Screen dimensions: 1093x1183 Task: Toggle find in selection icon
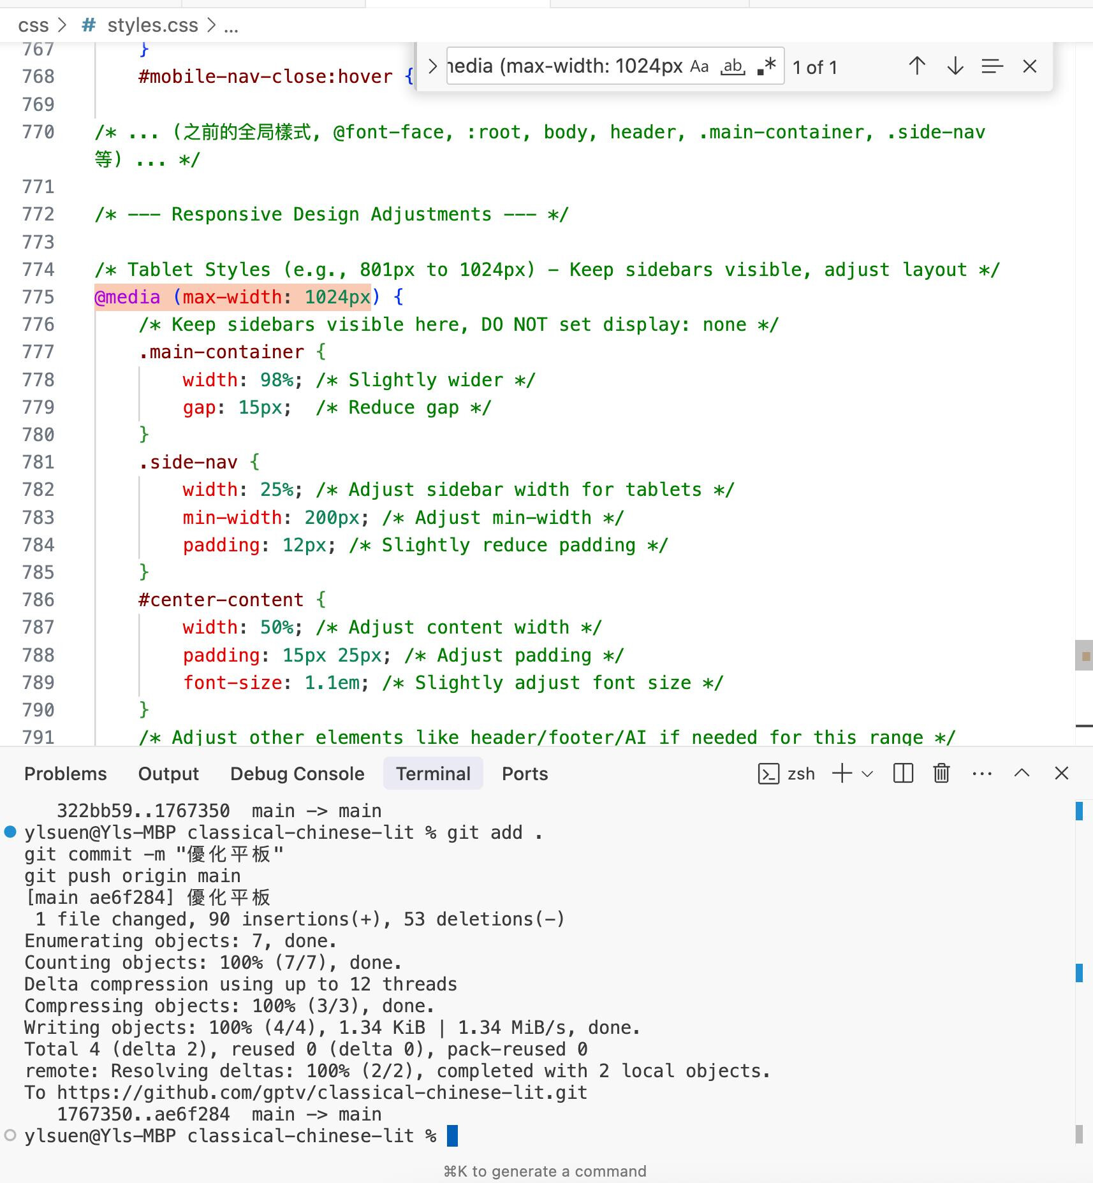(x=992, y=66)
